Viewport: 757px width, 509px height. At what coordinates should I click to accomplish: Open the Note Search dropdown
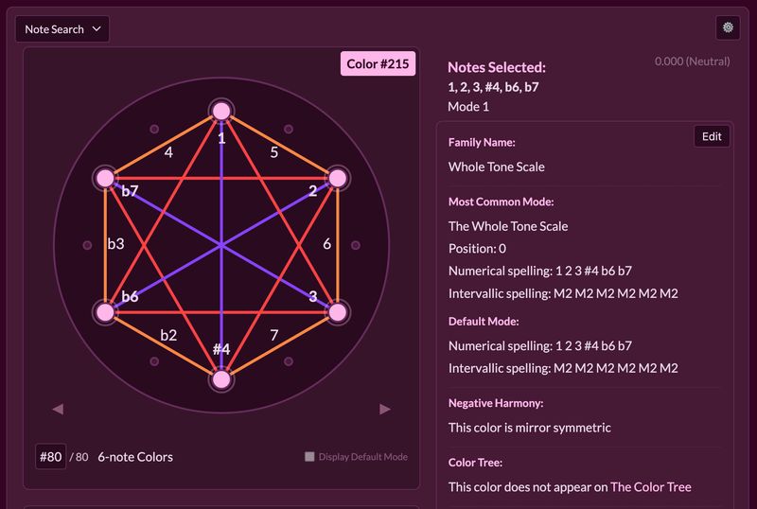coord(62,29)
